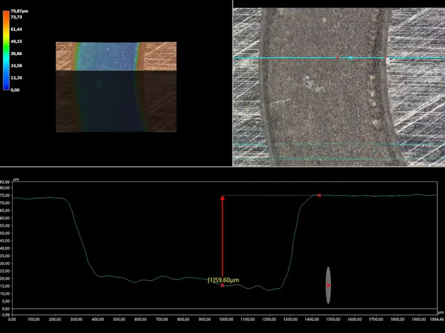This screenshot has height=333, width=445.
Task: Click the red X at the arrow base
Action: pos(222,285)
